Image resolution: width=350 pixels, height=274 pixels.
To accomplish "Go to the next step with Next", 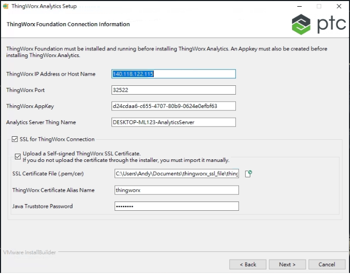I will click(x=287, y=264).
